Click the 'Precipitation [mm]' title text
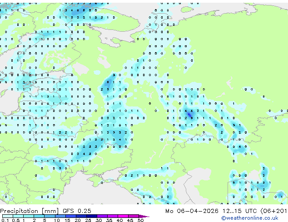The width and height of the screenshot is (288, 222). click(29, 211)
